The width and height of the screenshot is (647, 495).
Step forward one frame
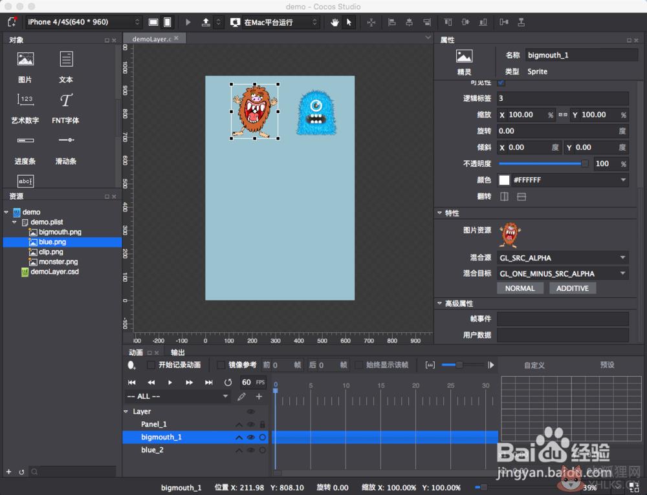tap(190, 383)
